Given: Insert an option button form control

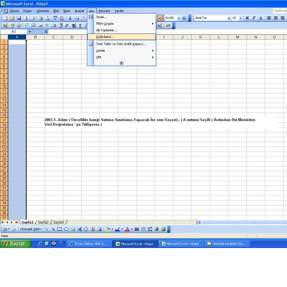Looking at the screenshot, I should pyautogui.click(x=47, y=26).
